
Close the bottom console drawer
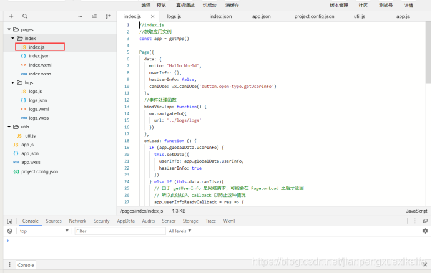[x=425, y=265]
